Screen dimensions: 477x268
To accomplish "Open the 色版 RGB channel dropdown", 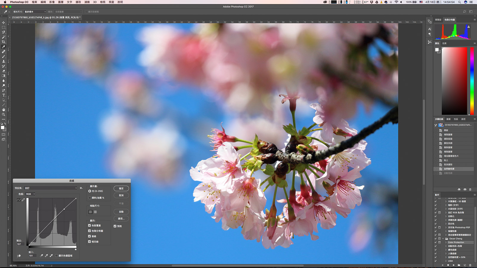I will [30, 194].
